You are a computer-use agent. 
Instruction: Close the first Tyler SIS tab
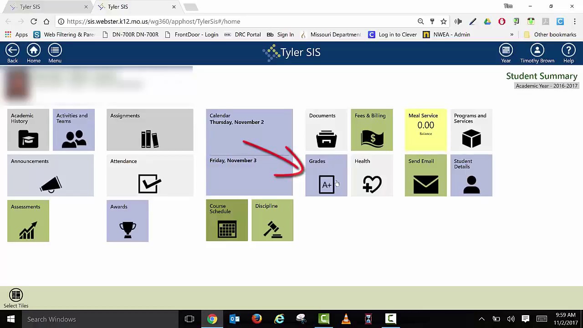86,7
